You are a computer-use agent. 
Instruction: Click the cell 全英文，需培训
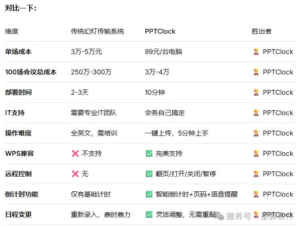94,133
